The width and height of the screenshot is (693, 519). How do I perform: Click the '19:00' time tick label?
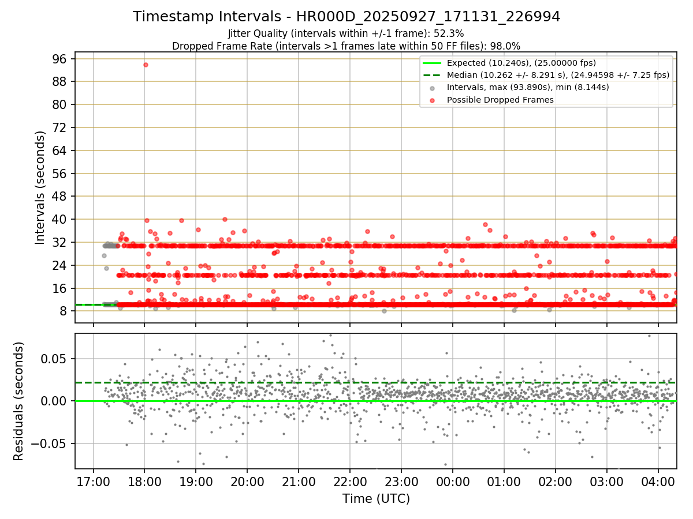point(196,482)
